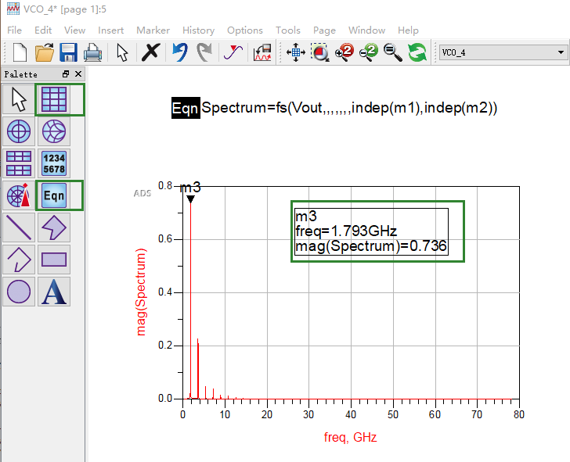
Task: Click the View All pan icon
Action: (x=295, y=52)
